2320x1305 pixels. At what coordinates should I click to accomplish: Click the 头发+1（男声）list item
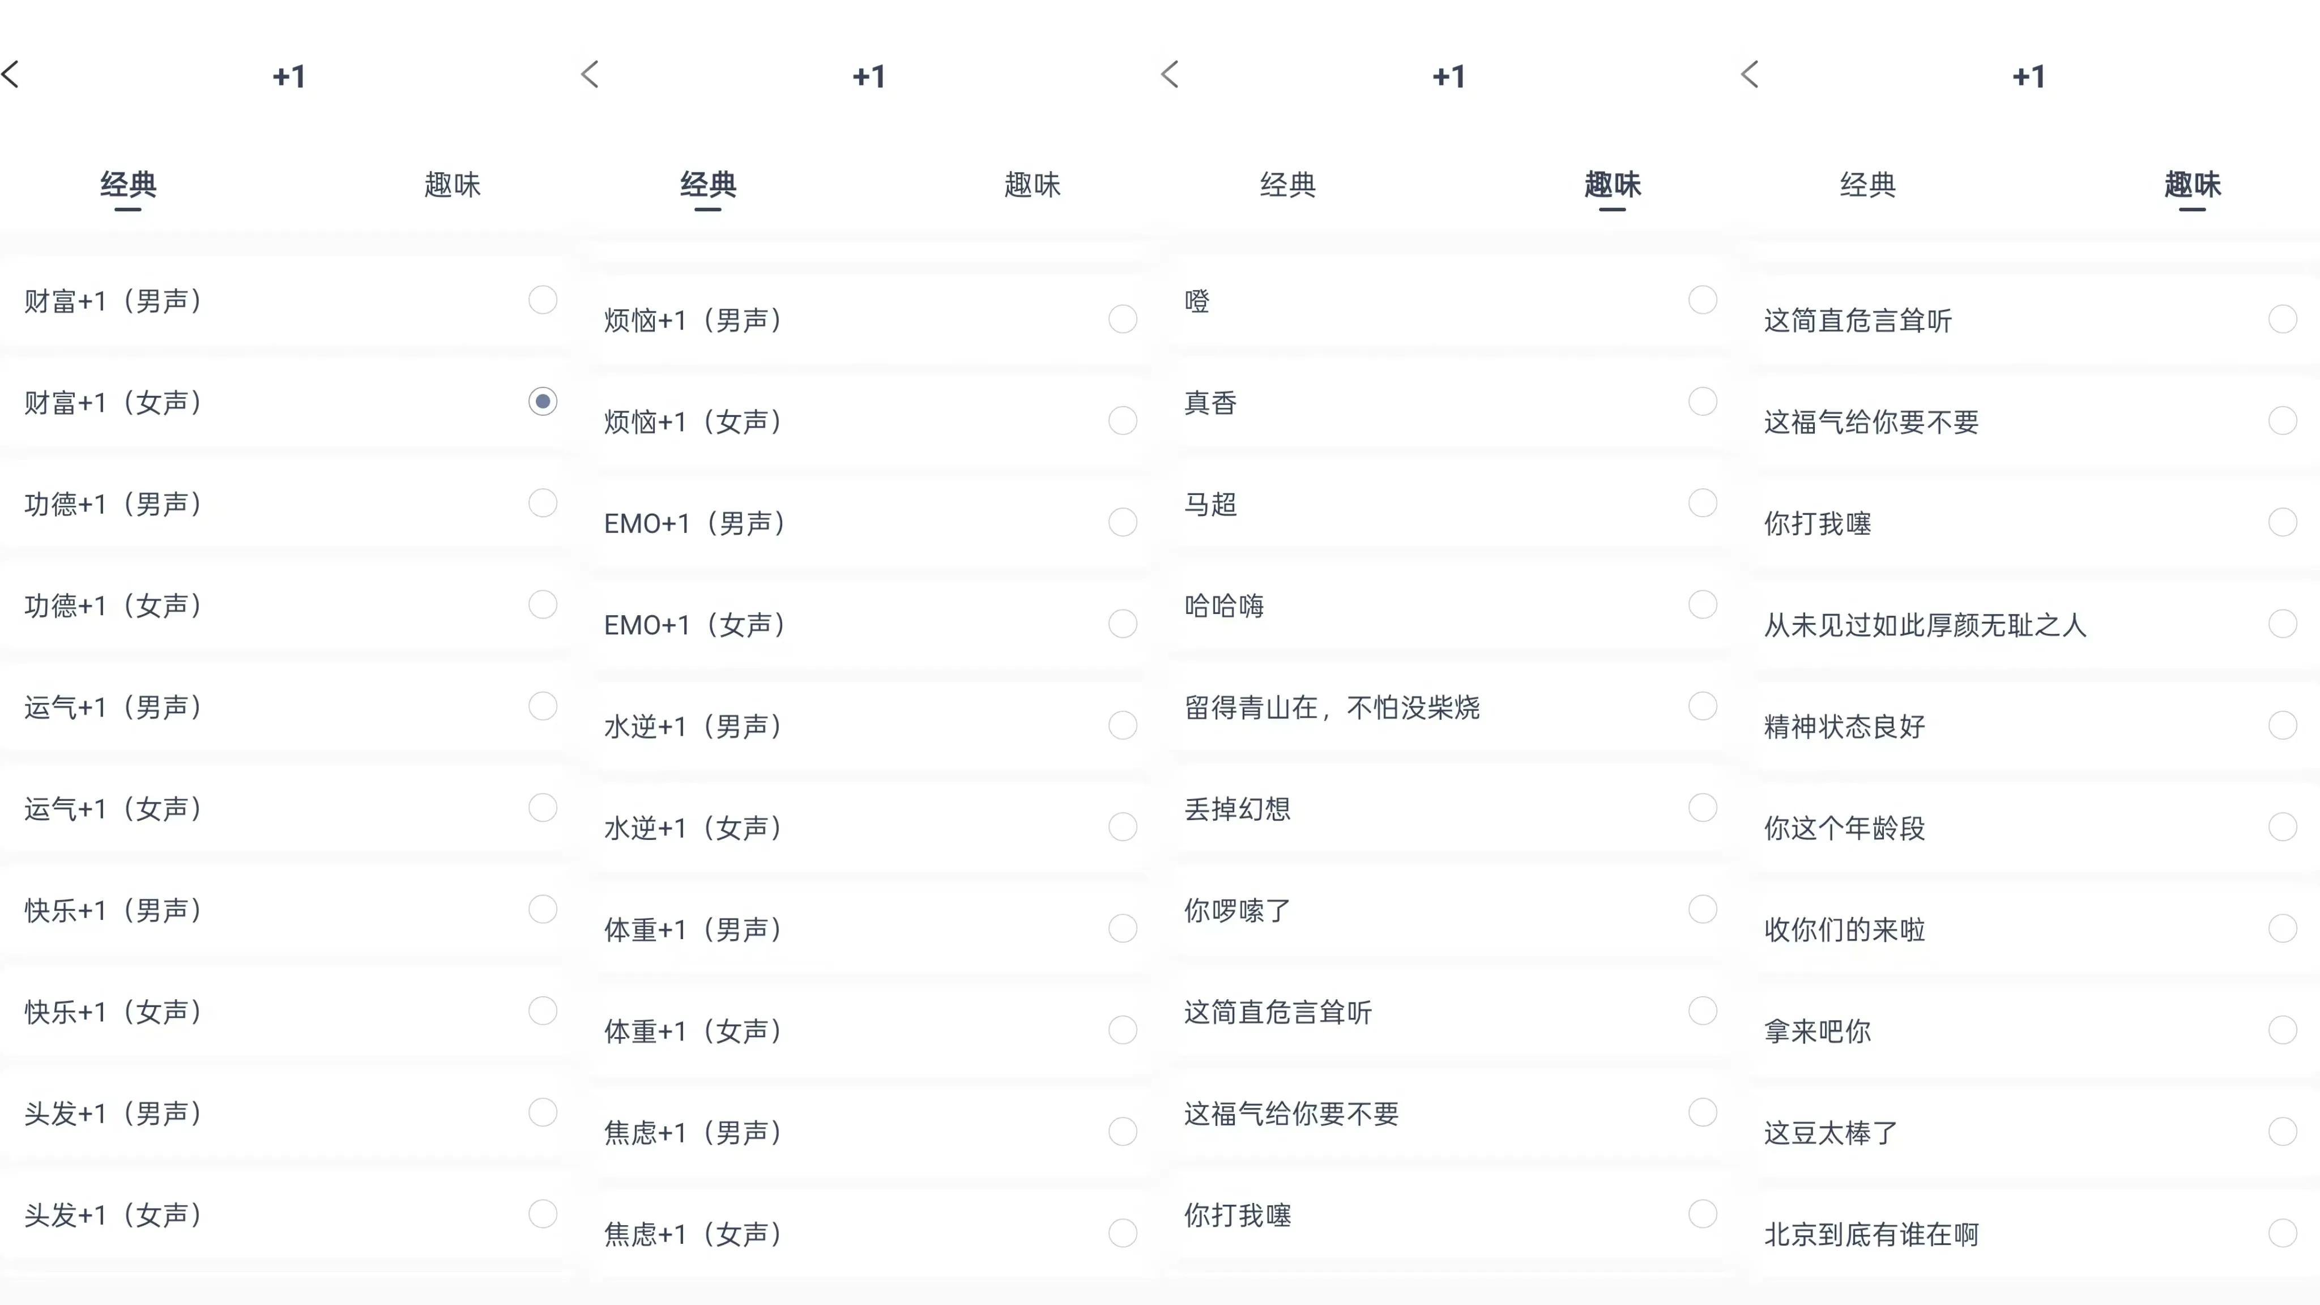[113, 1114]
